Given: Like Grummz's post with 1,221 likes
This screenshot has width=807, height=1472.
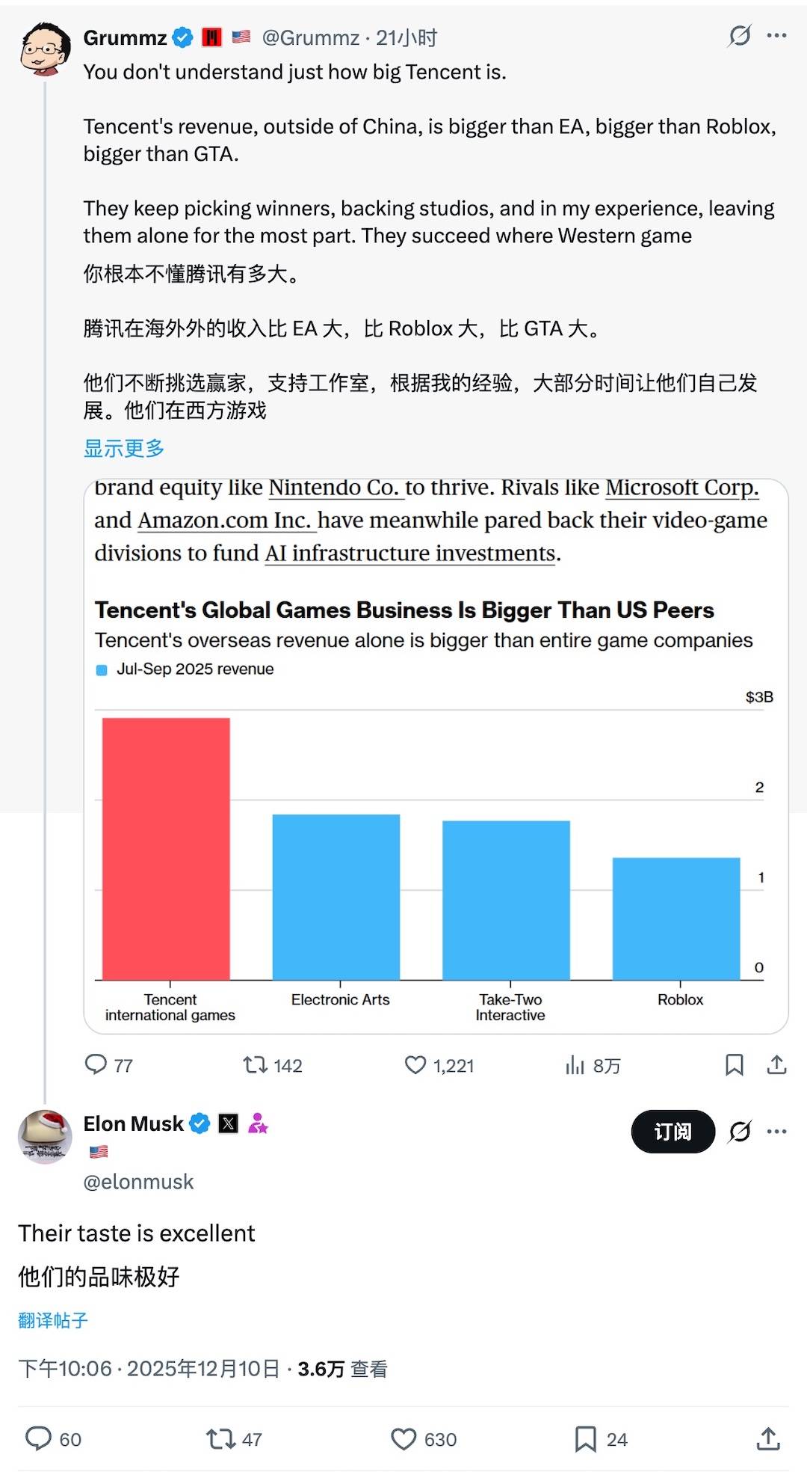Looking at the screenshot, I should click(x=415, y=1064).
